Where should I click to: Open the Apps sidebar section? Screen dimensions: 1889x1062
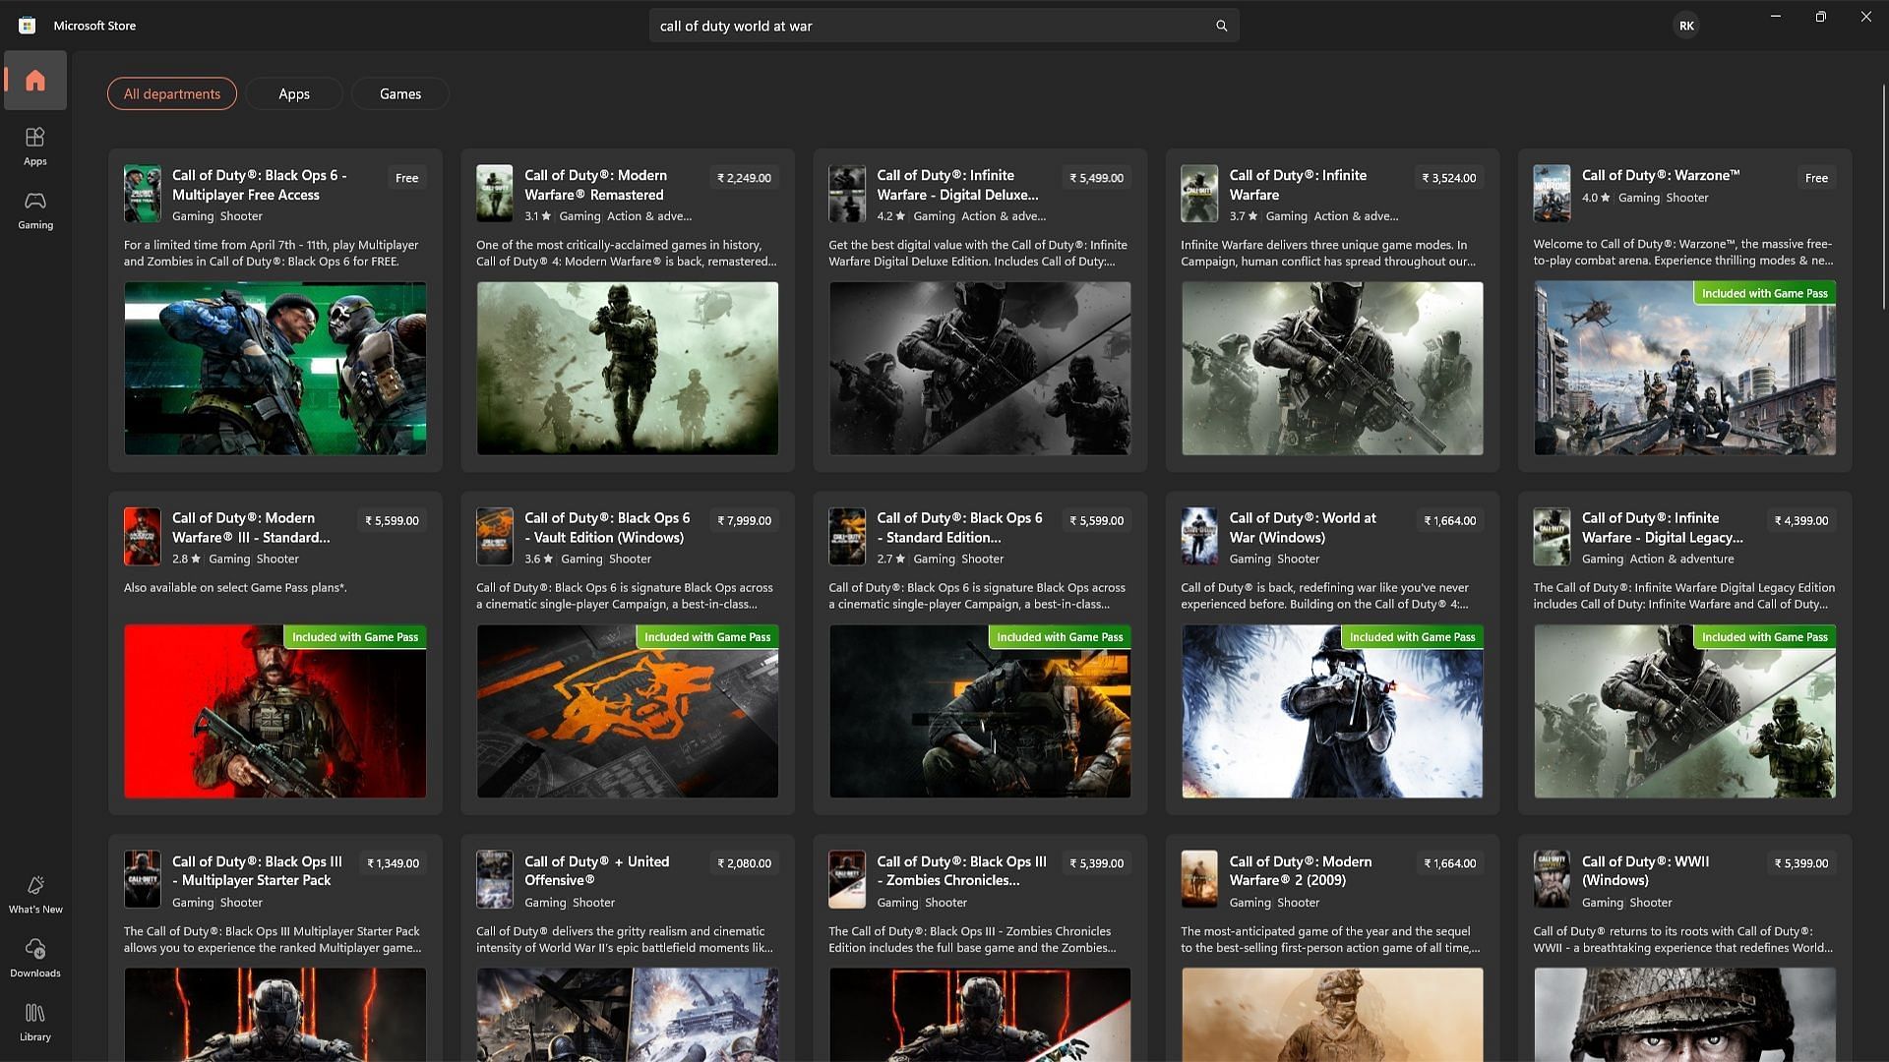click(35, 146)
